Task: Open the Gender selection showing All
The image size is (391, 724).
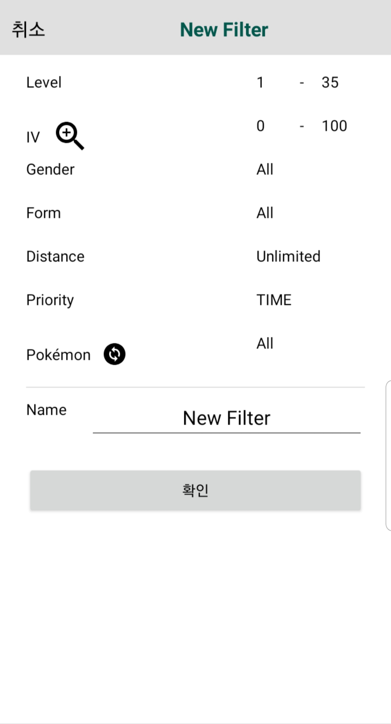Action: tap(265, 169)
